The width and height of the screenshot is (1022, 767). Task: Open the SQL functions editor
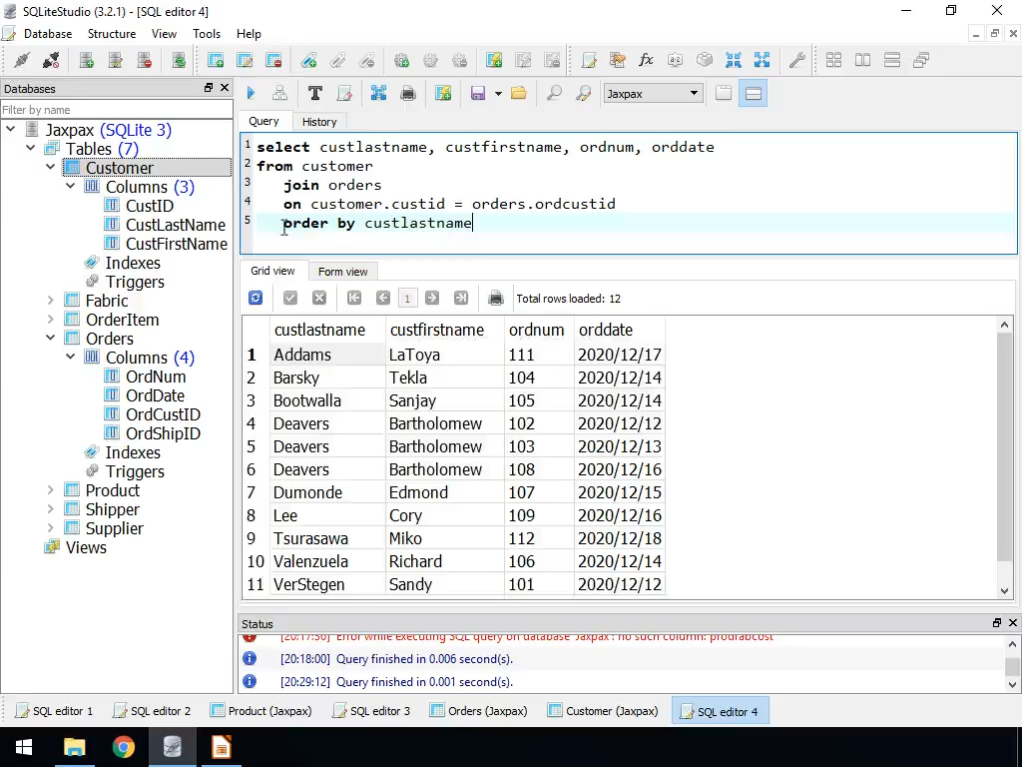pos(646,60)
